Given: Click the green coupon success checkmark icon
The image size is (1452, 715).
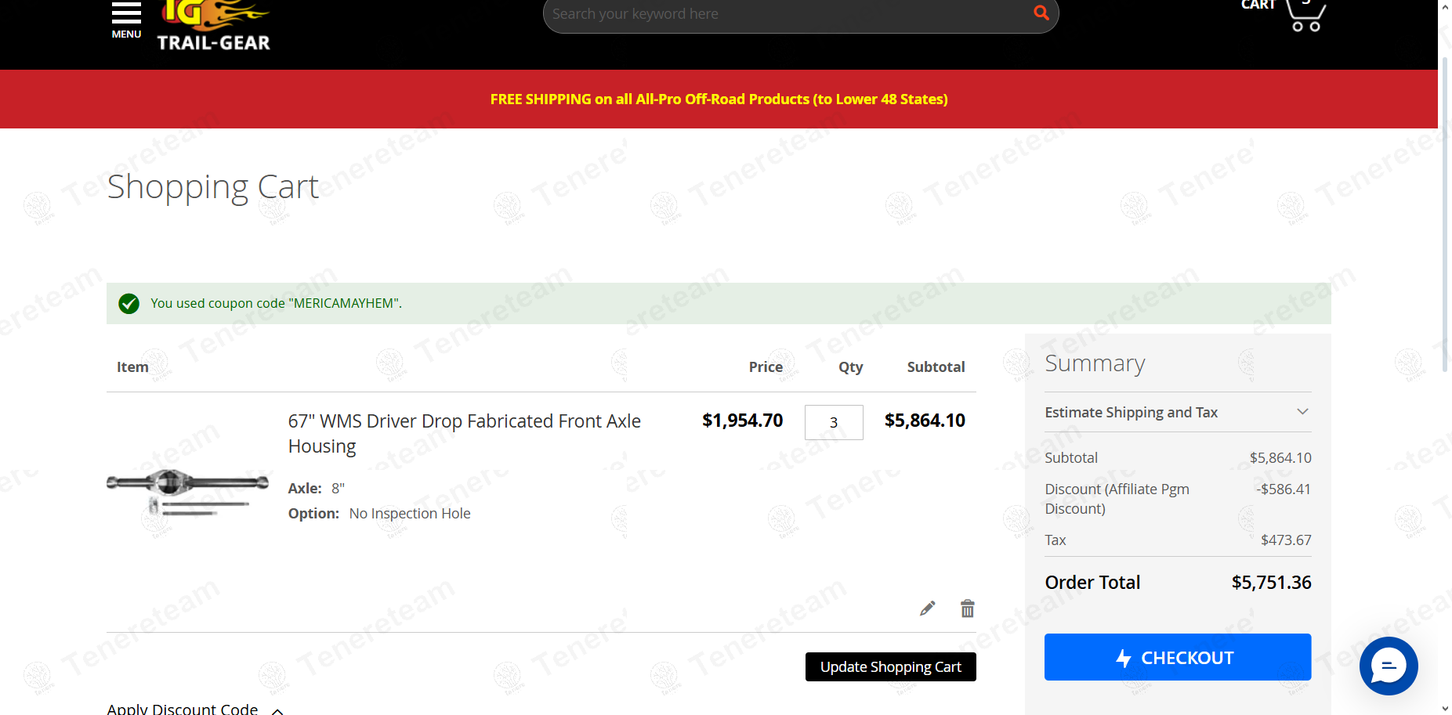Looking at the screenshot, I should [x=129, y=304].
